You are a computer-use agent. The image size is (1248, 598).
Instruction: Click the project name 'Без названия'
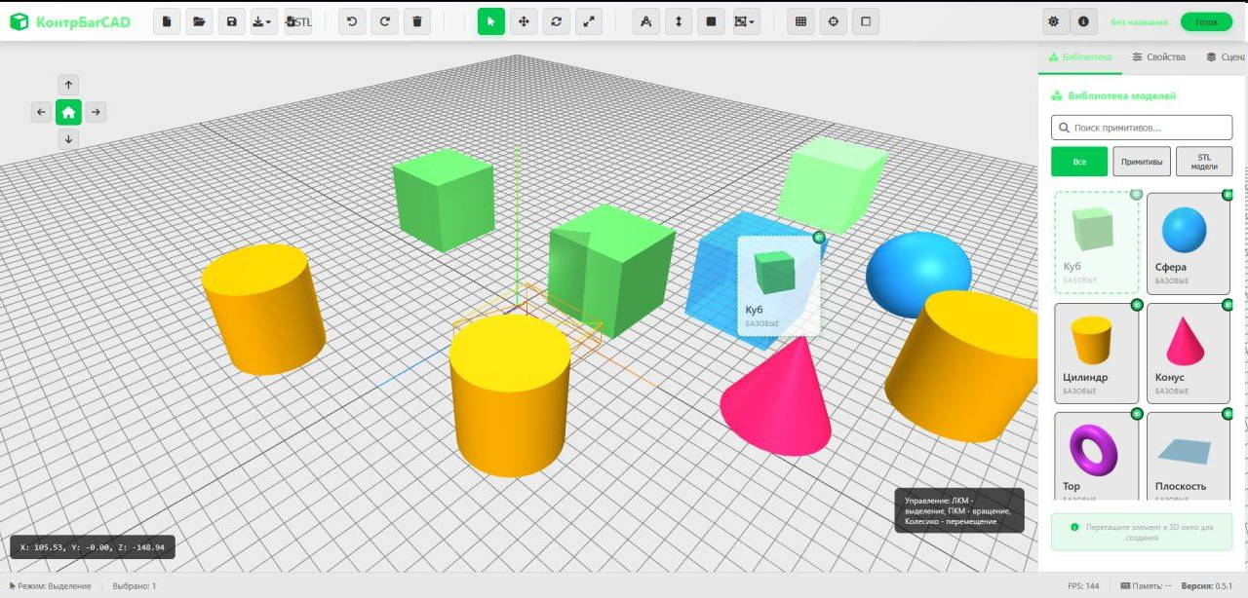pos(1139,21)
